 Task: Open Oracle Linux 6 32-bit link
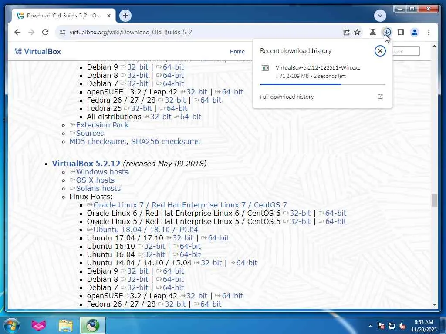[300, 213]
